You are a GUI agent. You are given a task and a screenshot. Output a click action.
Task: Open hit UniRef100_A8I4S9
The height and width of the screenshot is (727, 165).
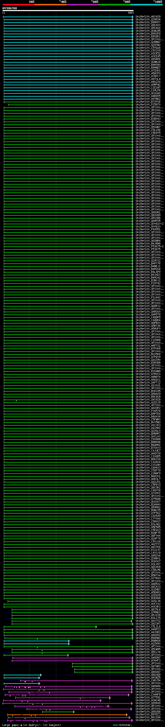[x=148, y=17]
